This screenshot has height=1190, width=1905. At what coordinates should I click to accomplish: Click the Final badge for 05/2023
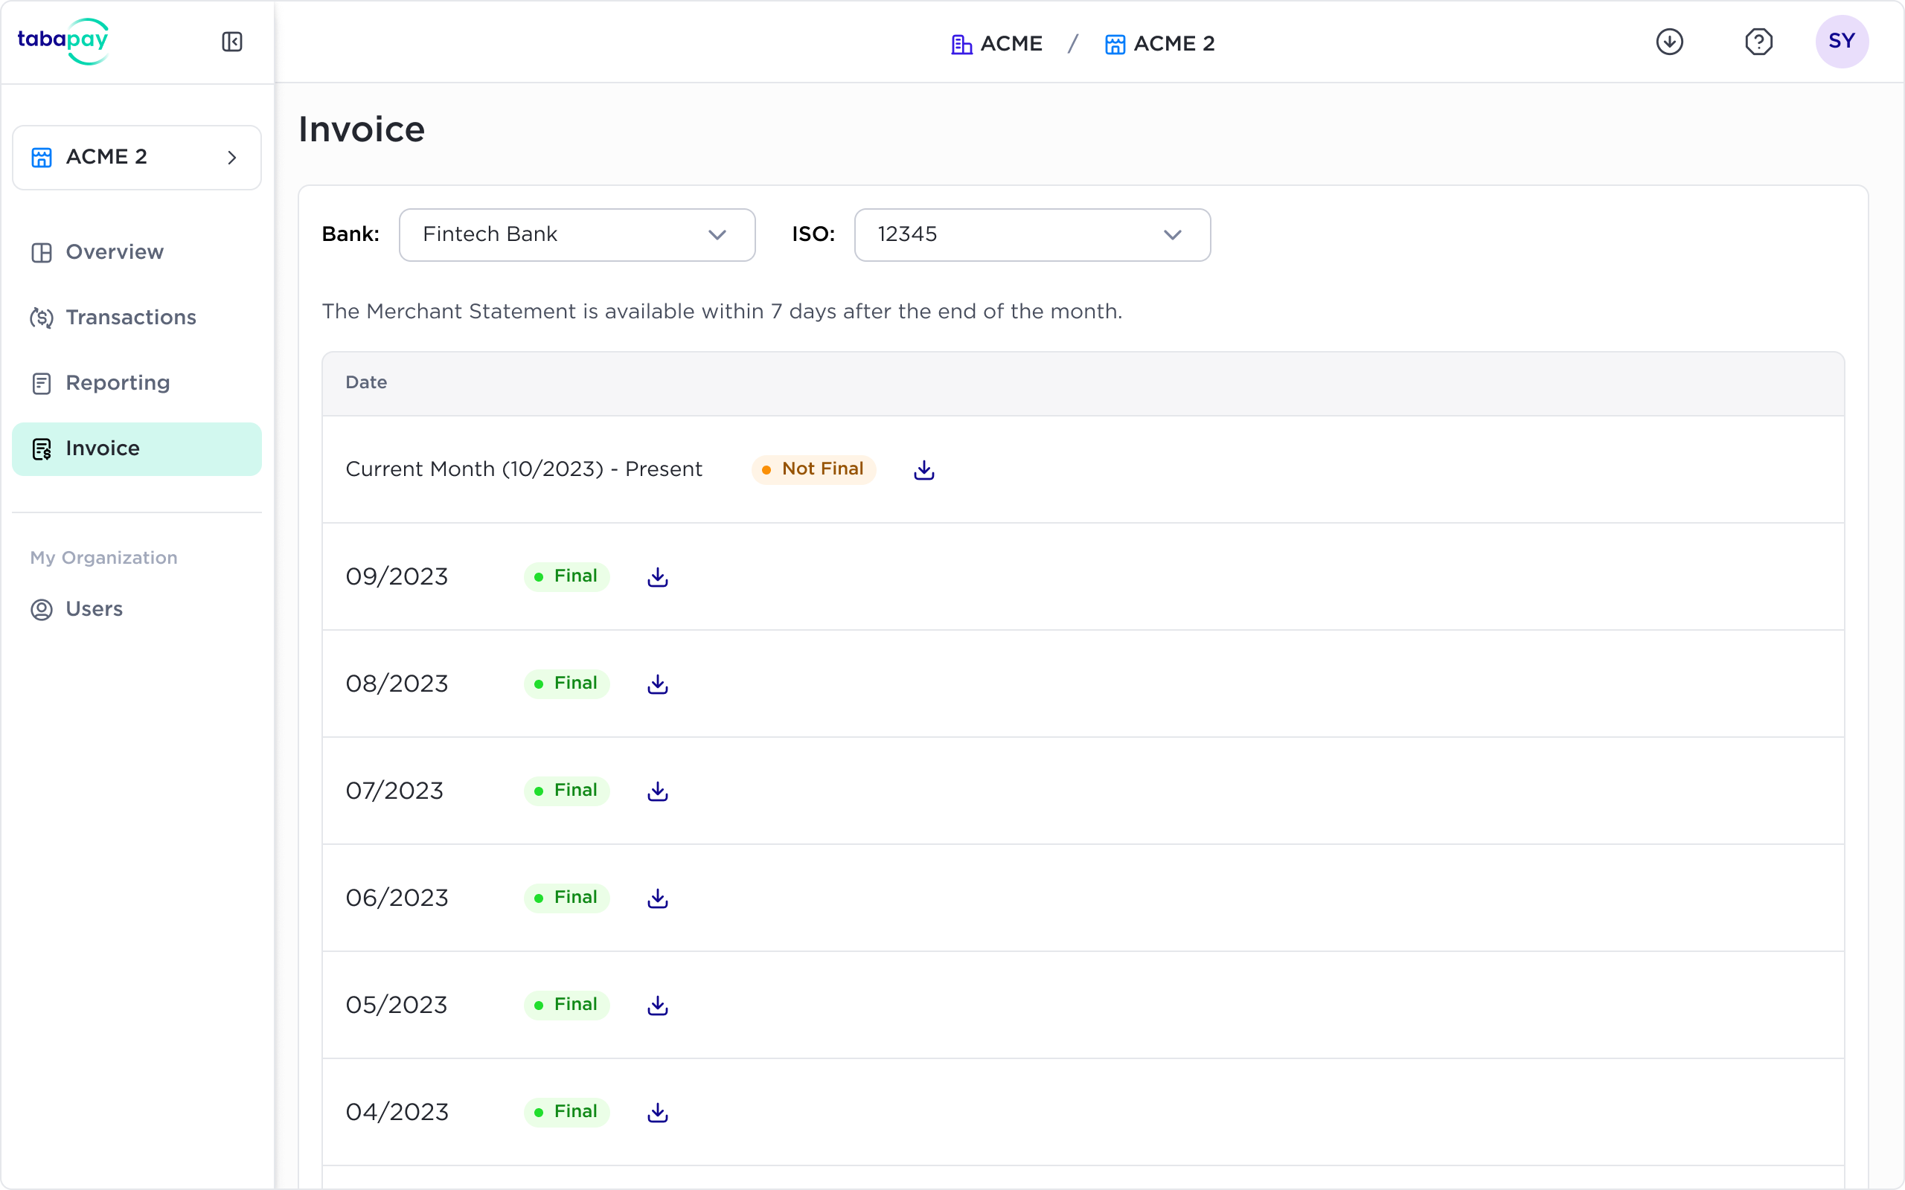tap(567, 1004)
